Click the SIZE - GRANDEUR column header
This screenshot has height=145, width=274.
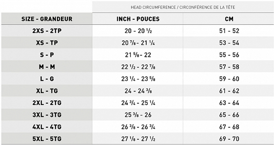(47, 19)
